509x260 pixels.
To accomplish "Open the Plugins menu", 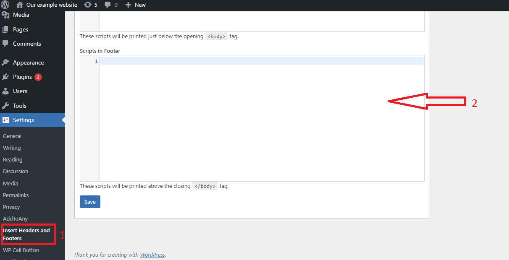I will pos(22,77).
